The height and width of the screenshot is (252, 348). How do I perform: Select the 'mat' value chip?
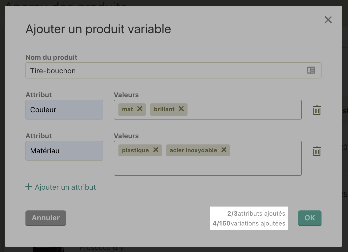point(128,109)
